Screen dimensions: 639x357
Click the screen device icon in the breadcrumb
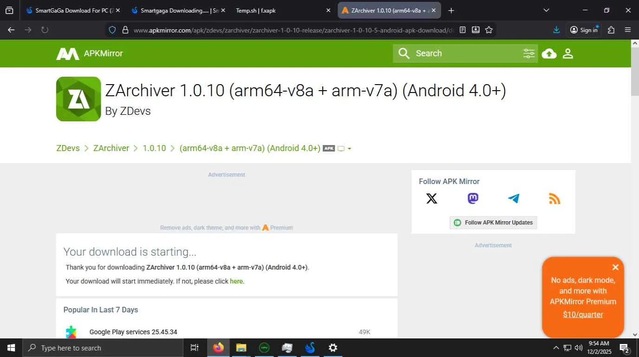[341, 149]
